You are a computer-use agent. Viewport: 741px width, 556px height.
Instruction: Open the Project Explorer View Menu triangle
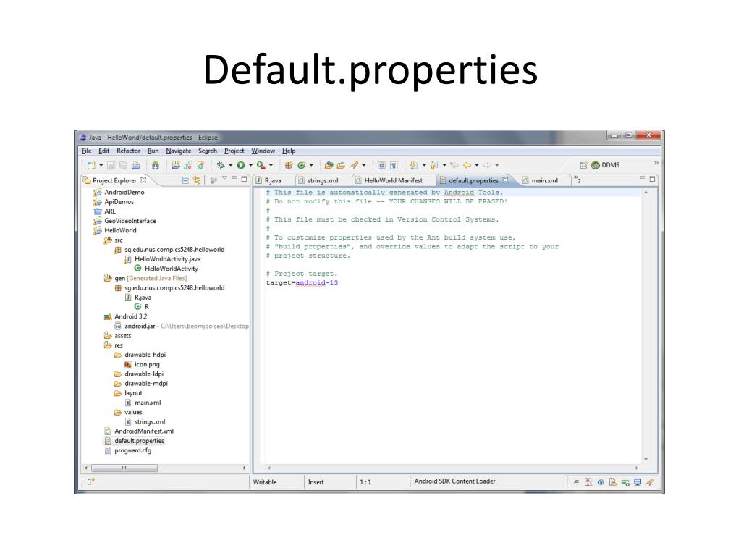coord(224,179)
